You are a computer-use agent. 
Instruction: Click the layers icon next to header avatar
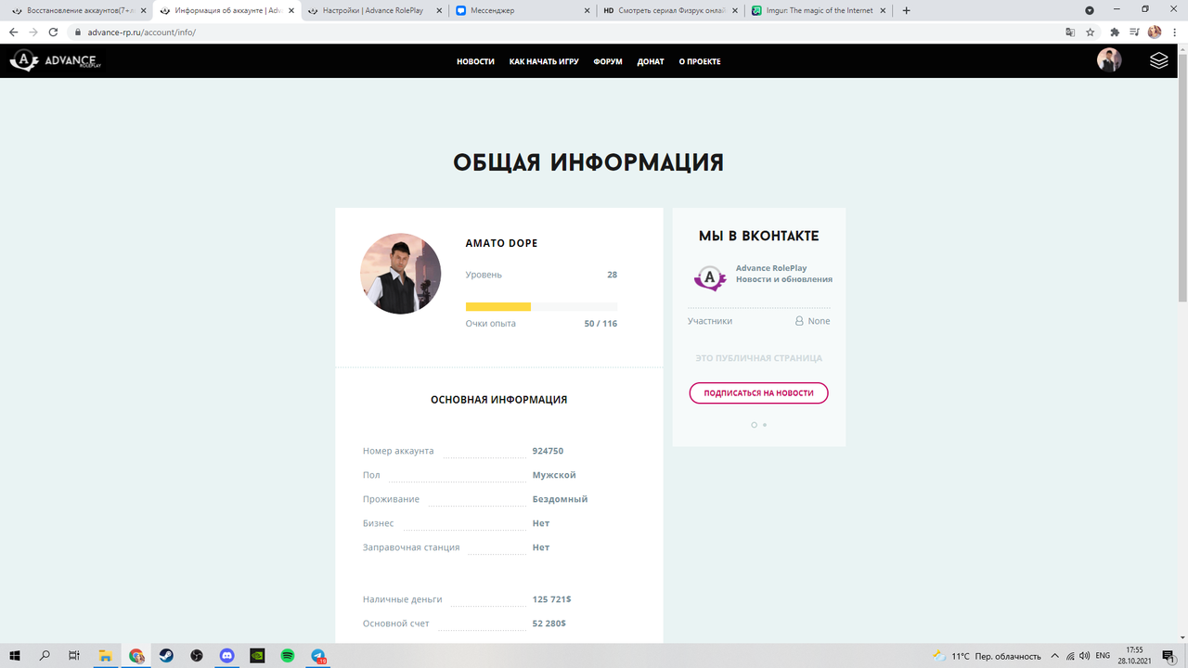point(1157,59)
